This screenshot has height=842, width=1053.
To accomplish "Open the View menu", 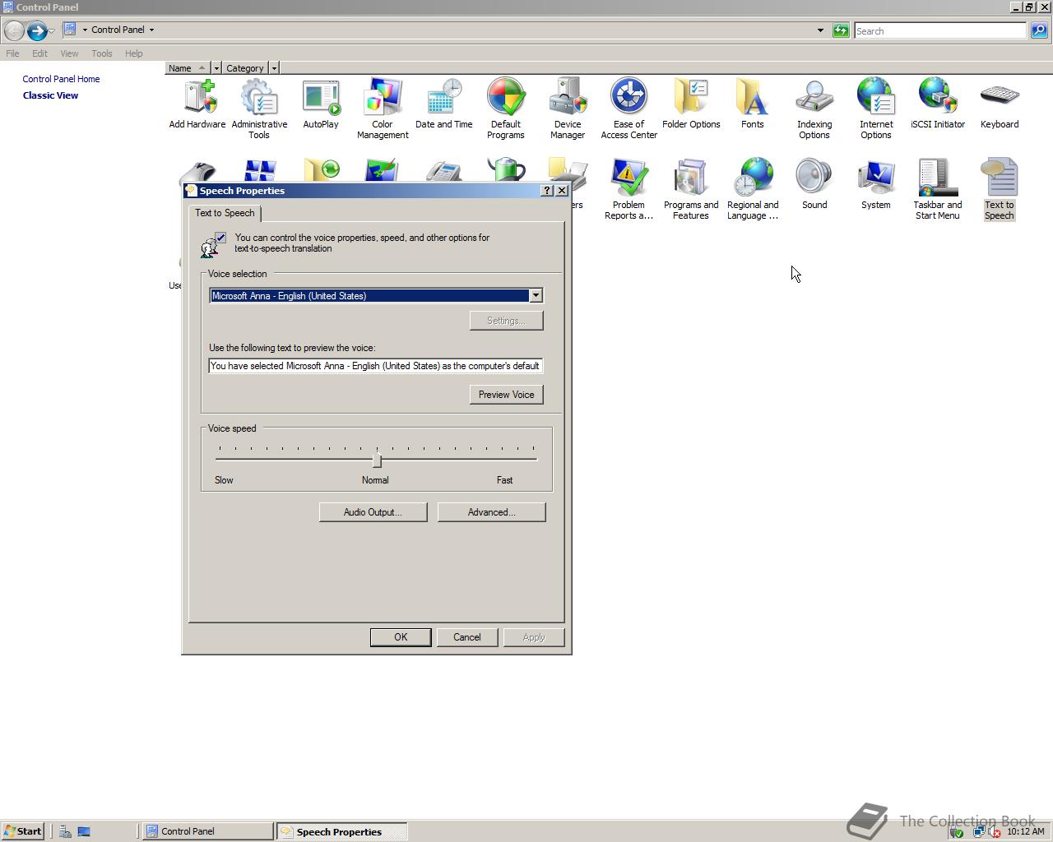I will pos(69,53).
